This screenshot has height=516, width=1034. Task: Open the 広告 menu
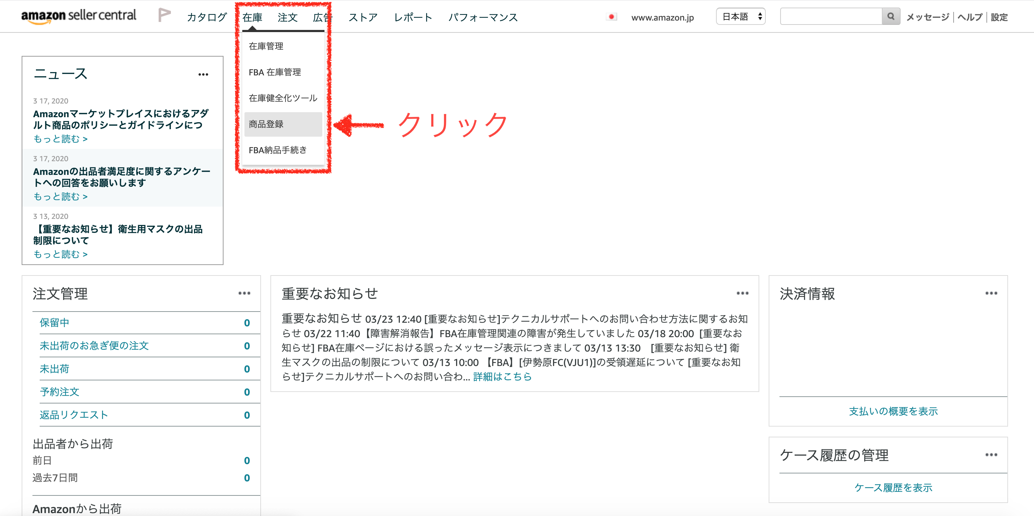click(x=323, y=17)
